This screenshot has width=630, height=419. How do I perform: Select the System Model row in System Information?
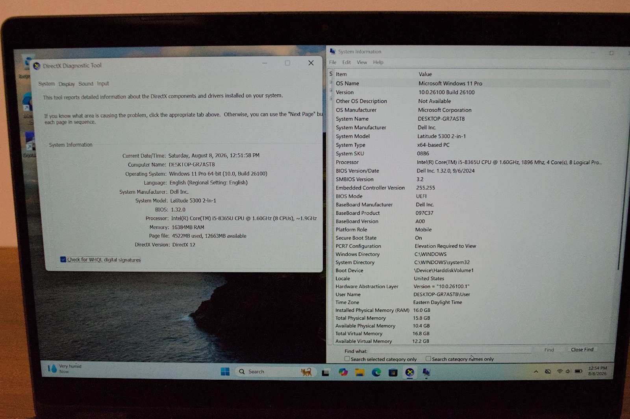pyautogui.click(x=472, y=136)
